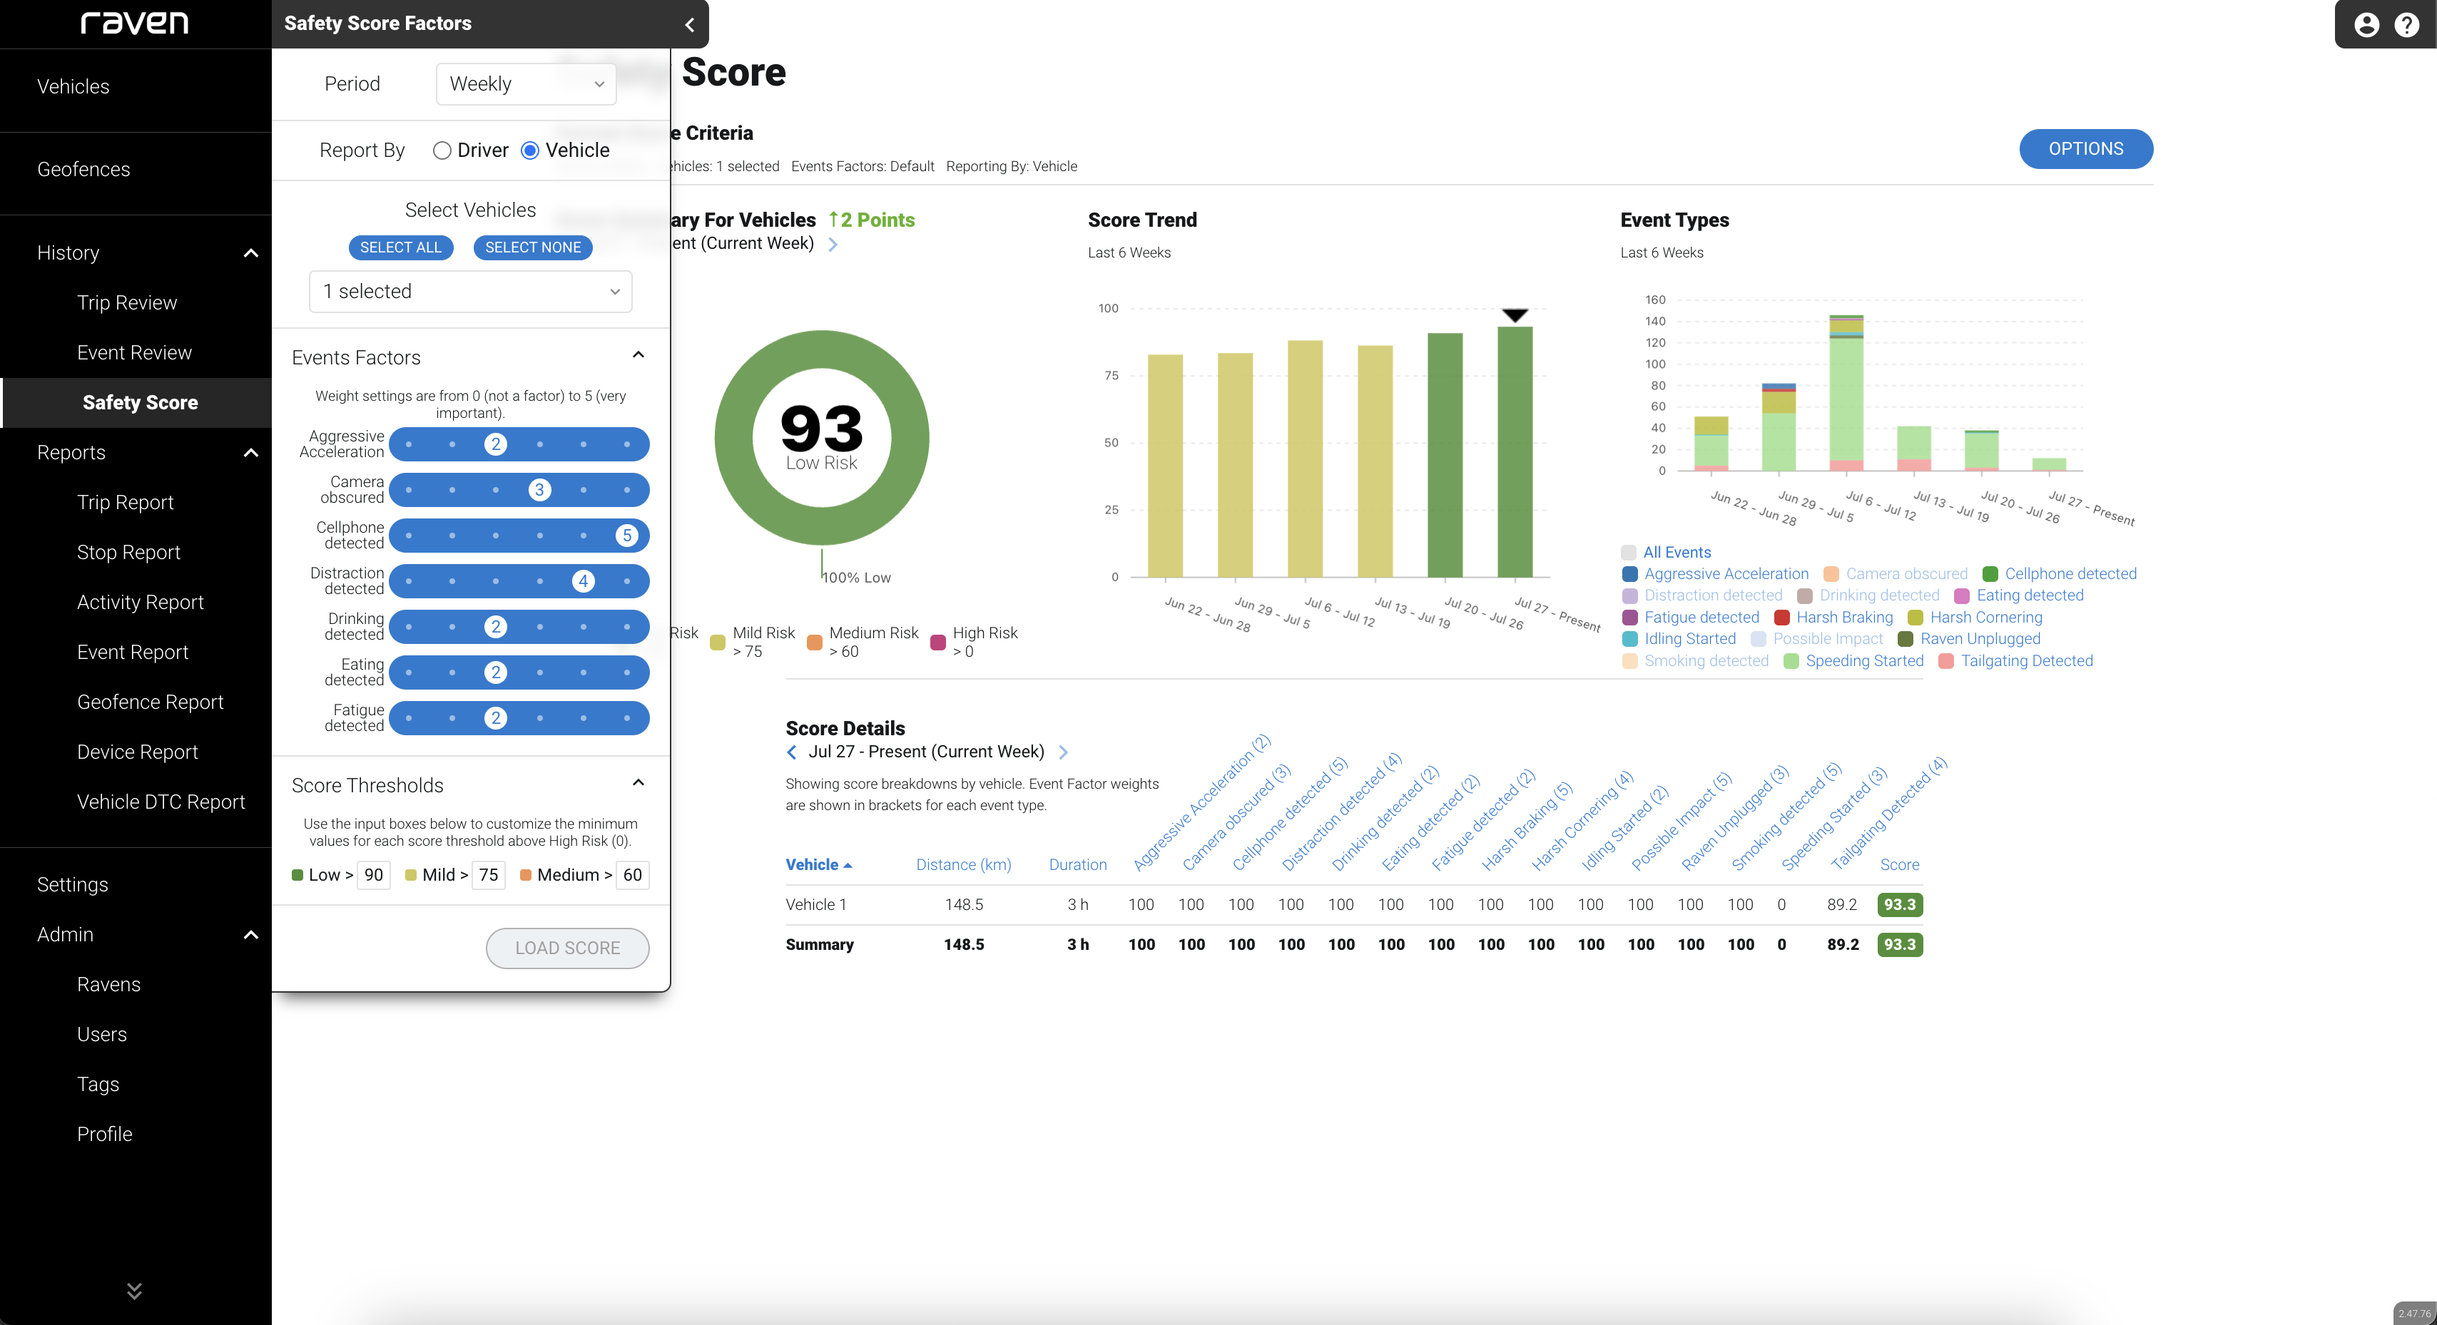Open Event Review in sidebar
Screen dimensions: 2437x1325
pyautogui.click(x=134, y=353)
